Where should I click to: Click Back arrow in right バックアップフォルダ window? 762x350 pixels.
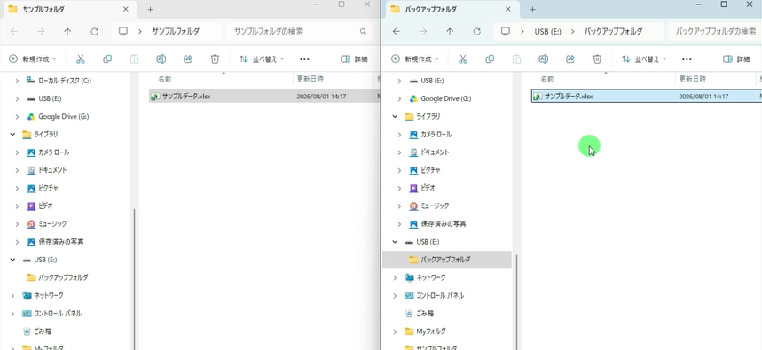point(396,32)
